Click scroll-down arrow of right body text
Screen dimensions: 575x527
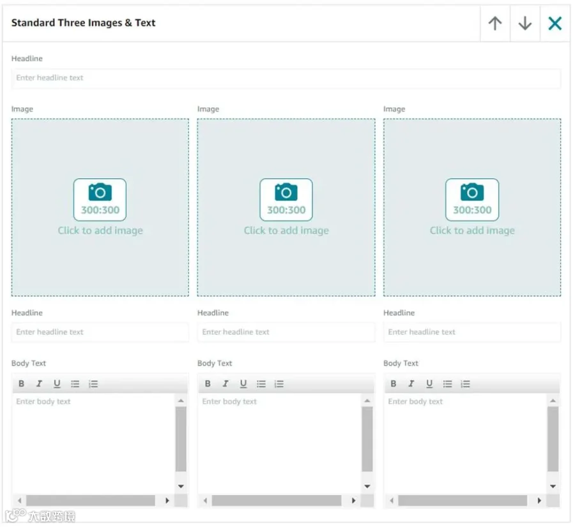tap(553, 487)
